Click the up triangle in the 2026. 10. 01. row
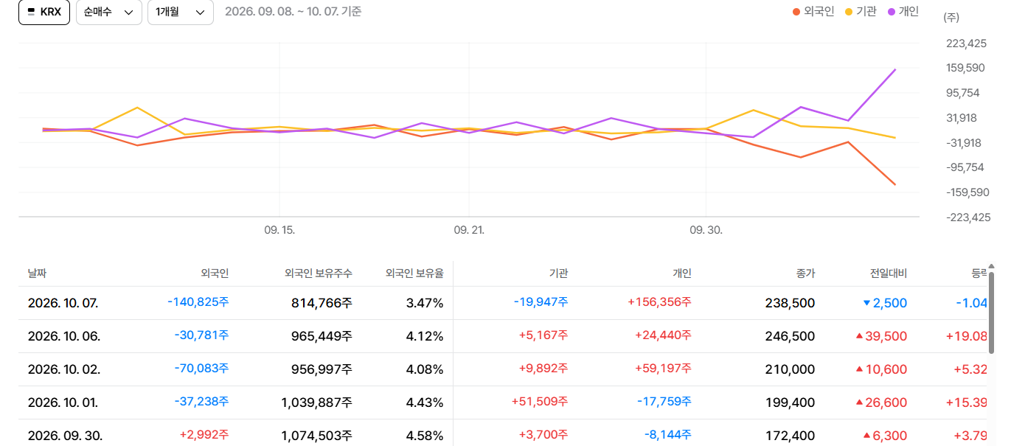Screen dimensions: 1011x446 coord(859,403)
